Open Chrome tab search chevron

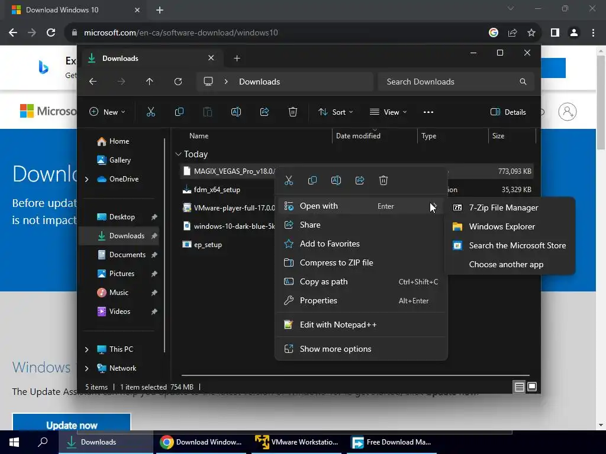511,8
